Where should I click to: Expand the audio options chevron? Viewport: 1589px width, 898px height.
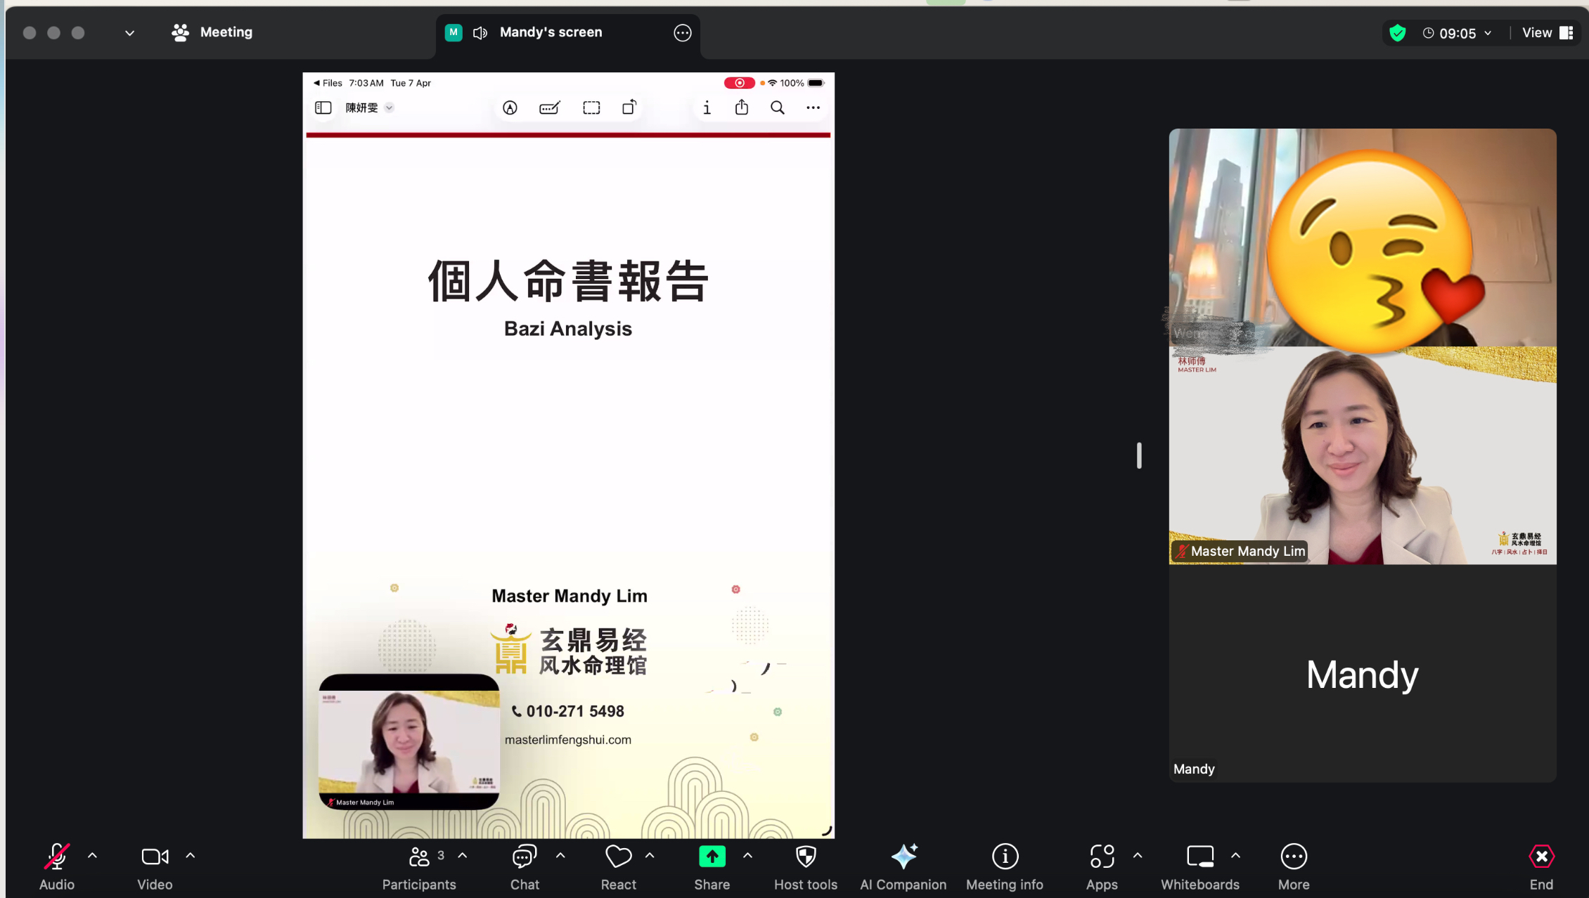(93, 855)
